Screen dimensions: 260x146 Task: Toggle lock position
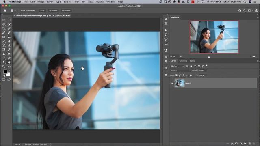tap(184, 75)
